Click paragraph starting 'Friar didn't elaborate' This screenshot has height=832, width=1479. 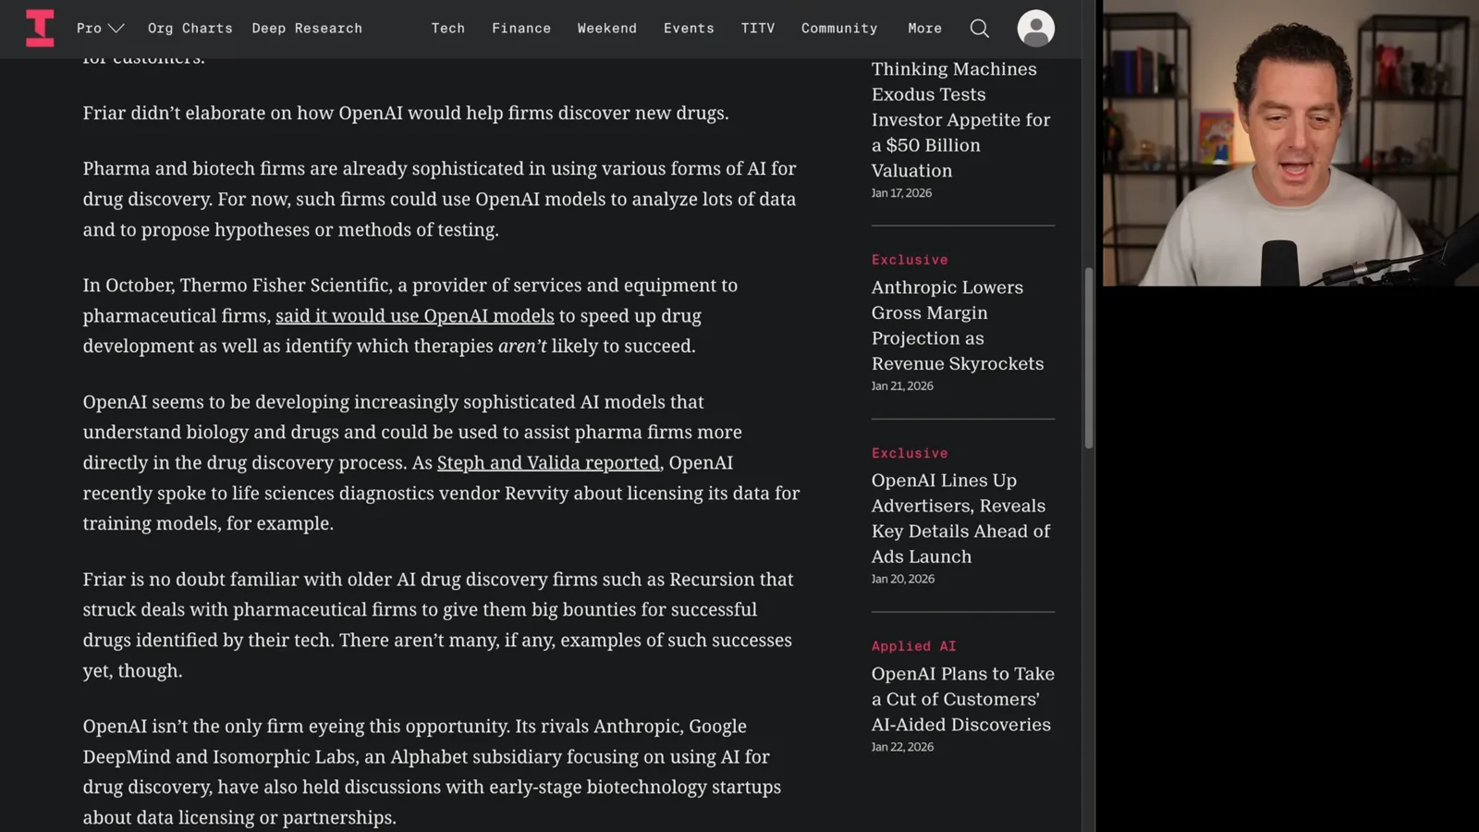pos(406,113)
